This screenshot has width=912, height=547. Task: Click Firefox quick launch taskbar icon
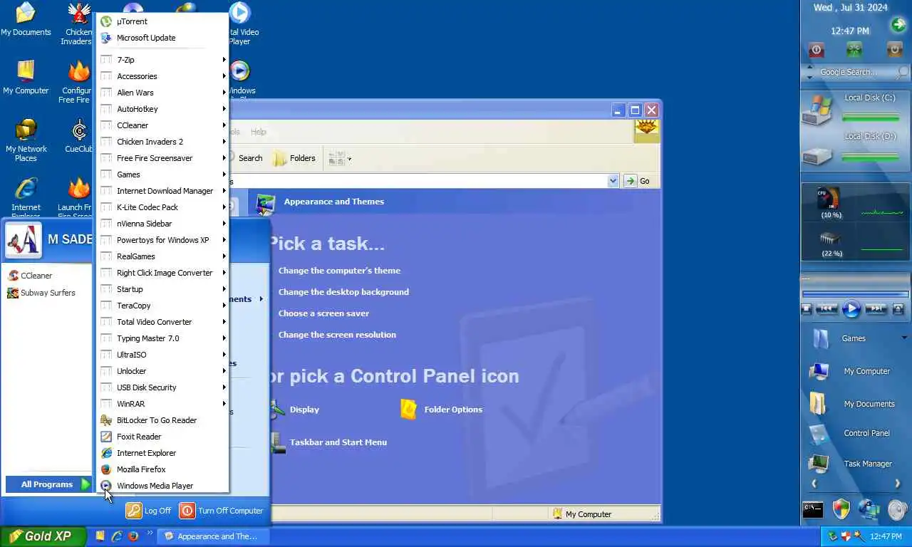[133, 536]
